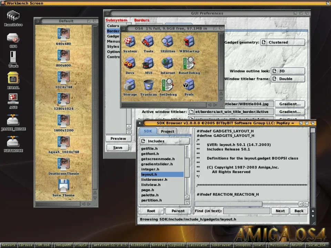Select listbrowser.h in the file list
331x248 pixels.
point(154,179)
